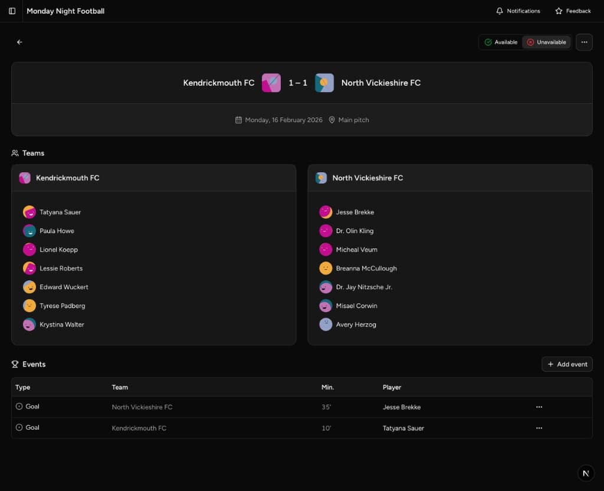The width and height of the screenshot is (604, 491).
Task: Click the location pin next to Main pitch
Action: coord(332,119)
